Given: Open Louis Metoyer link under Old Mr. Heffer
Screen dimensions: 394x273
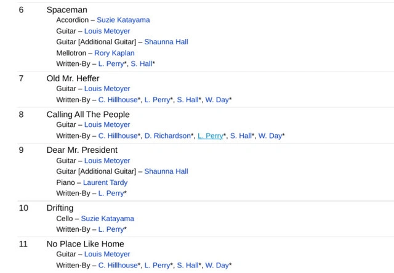Looking at the screenshot, I should coord(107,89).
